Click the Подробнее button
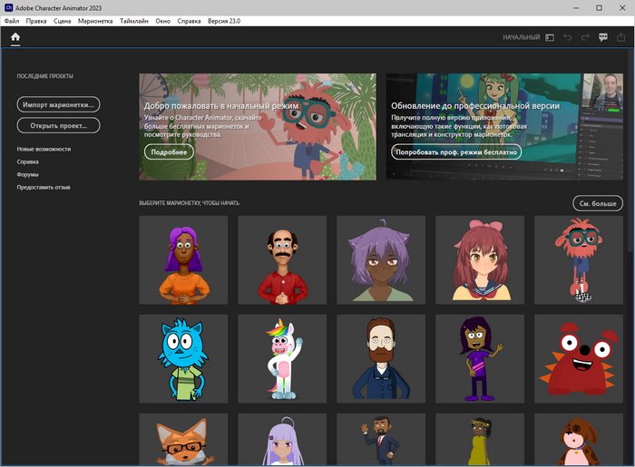 (169, 152)
